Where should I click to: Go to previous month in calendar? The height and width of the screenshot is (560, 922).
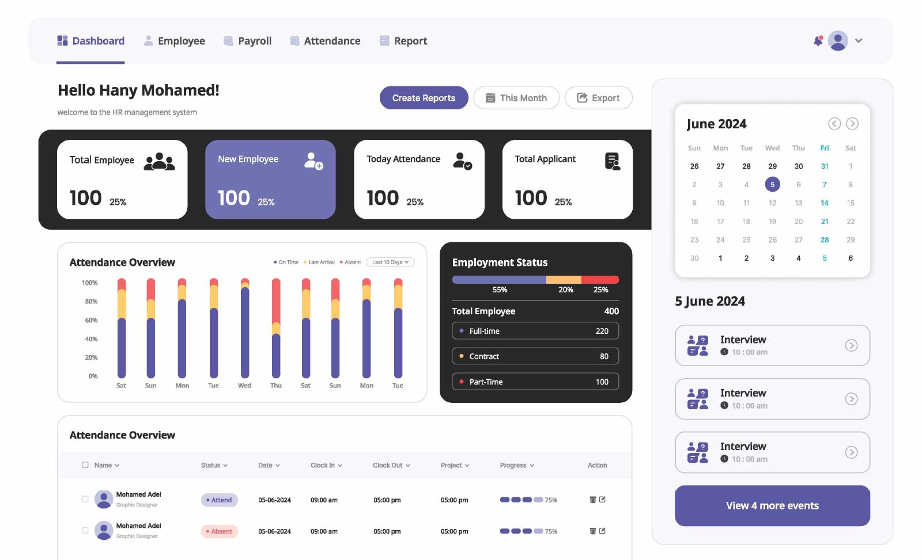point(834,124)
